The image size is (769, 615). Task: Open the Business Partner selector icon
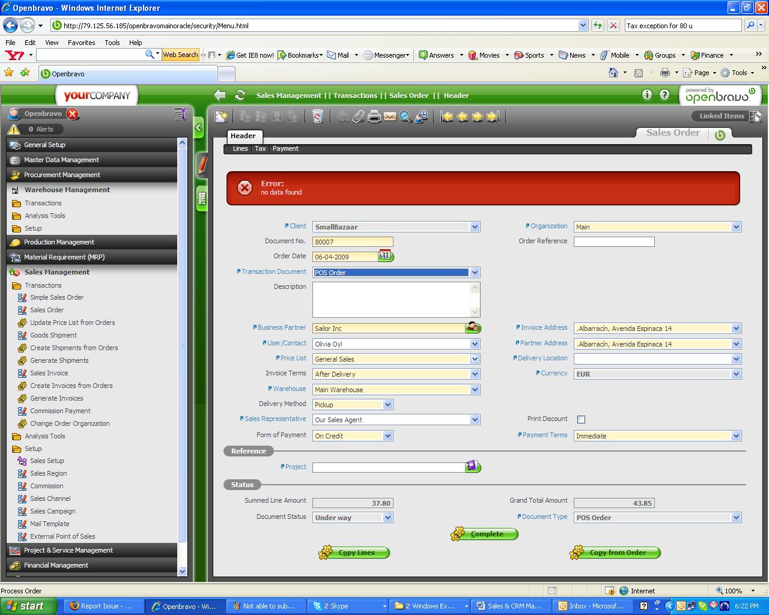473,328
